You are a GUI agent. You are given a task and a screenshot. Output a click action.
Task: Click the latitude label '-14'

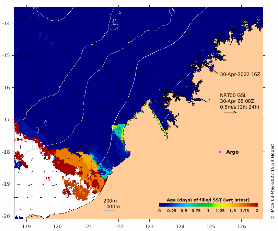coord(6,23)
